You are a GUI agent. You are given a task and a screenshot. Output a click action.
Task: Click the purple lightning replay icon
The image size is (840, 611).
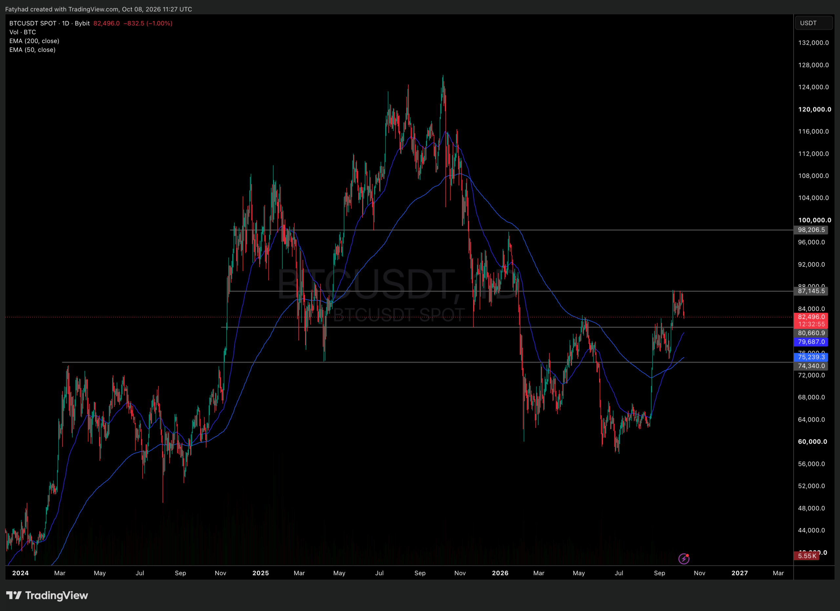(x=684, y=558)
